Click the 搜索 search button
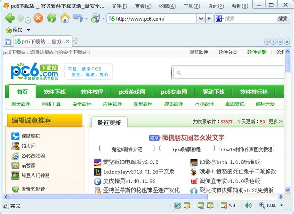Screen dimensions: 294x214 click(283, 19)
